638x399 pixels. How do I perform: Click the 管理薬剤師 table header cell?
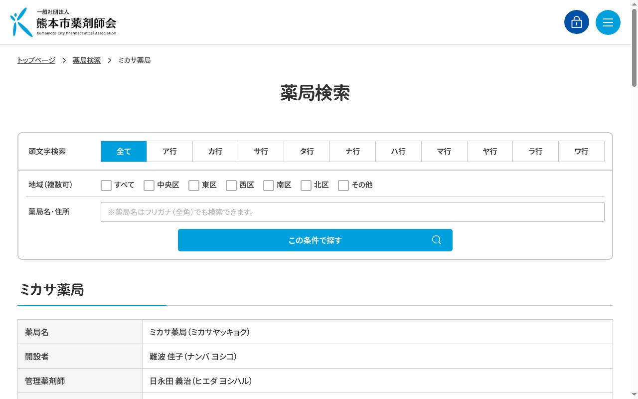click(80, 381)
